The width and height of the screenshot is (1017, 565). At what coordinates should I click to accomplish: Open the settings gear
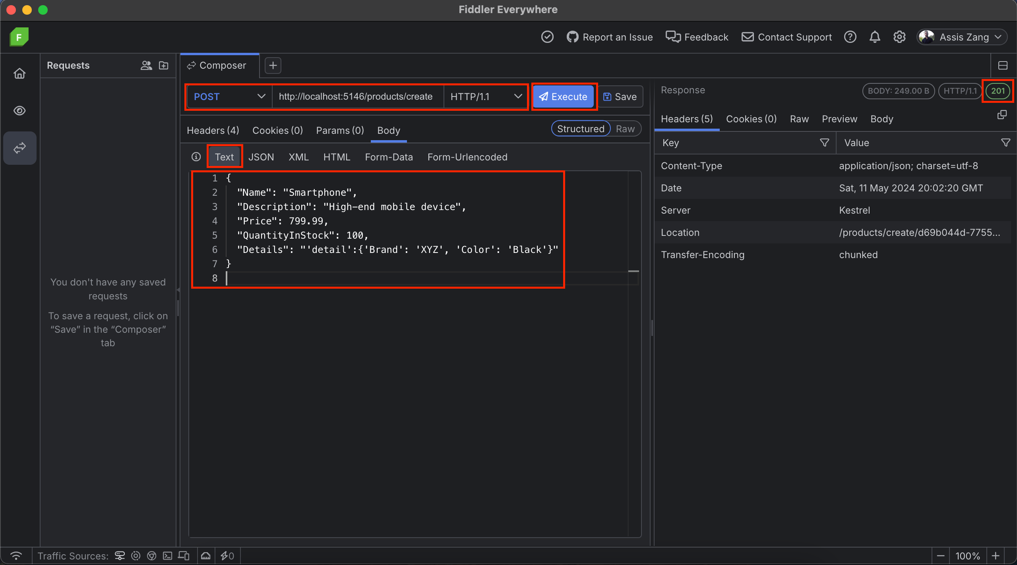[x=899, y=37]
